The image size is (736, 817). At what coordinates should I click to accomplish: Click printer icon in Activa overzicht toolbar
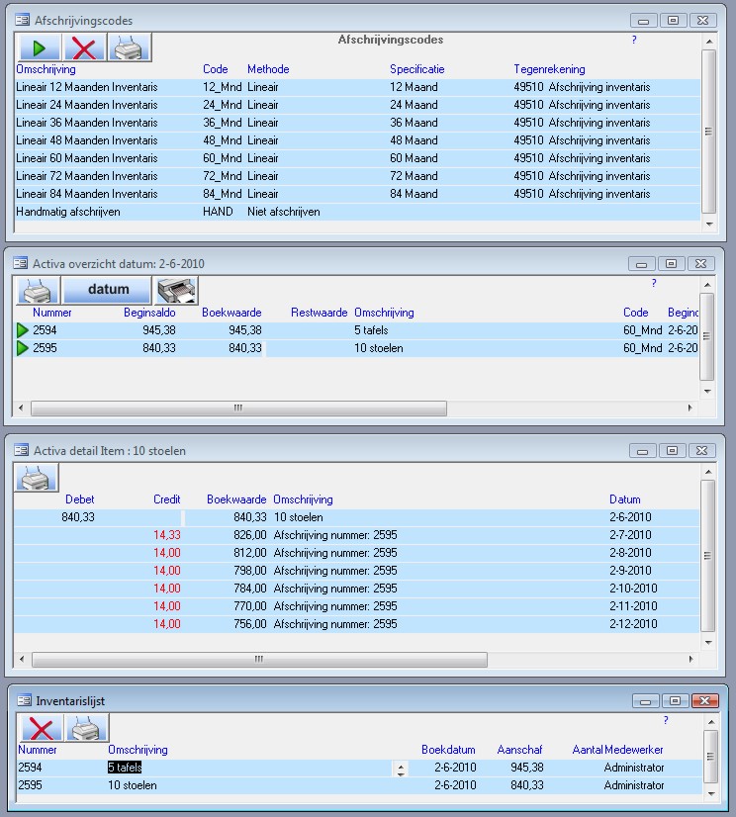coord(37,290)
